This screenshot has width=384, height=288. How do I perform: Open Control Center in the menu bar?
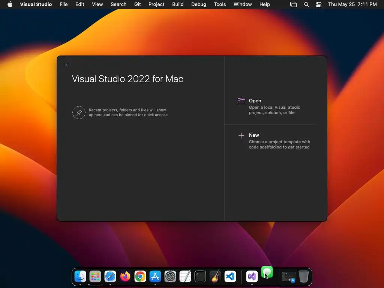(x=319, y=4)
